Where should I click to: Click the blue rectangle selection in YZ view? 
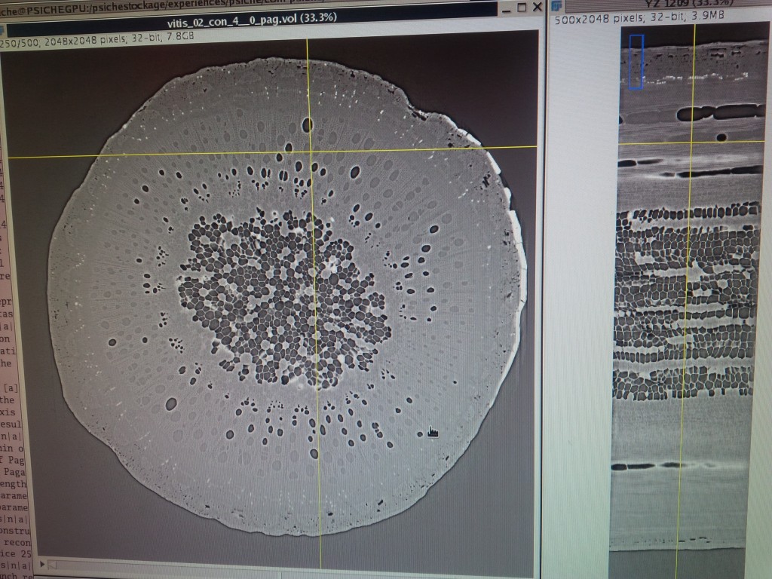pos(636,62)
